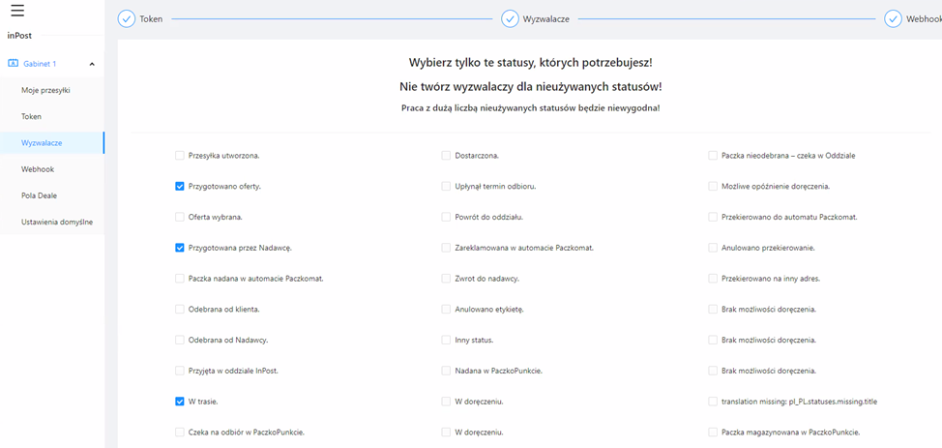The width and height of the screenshot is (942, 448).
Task: Collapse the Gabinet 1 section chevron
Action: (x=92, y=64)
